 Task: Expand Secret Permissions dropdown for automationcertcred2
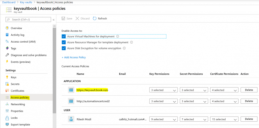[x=194, y=101]
